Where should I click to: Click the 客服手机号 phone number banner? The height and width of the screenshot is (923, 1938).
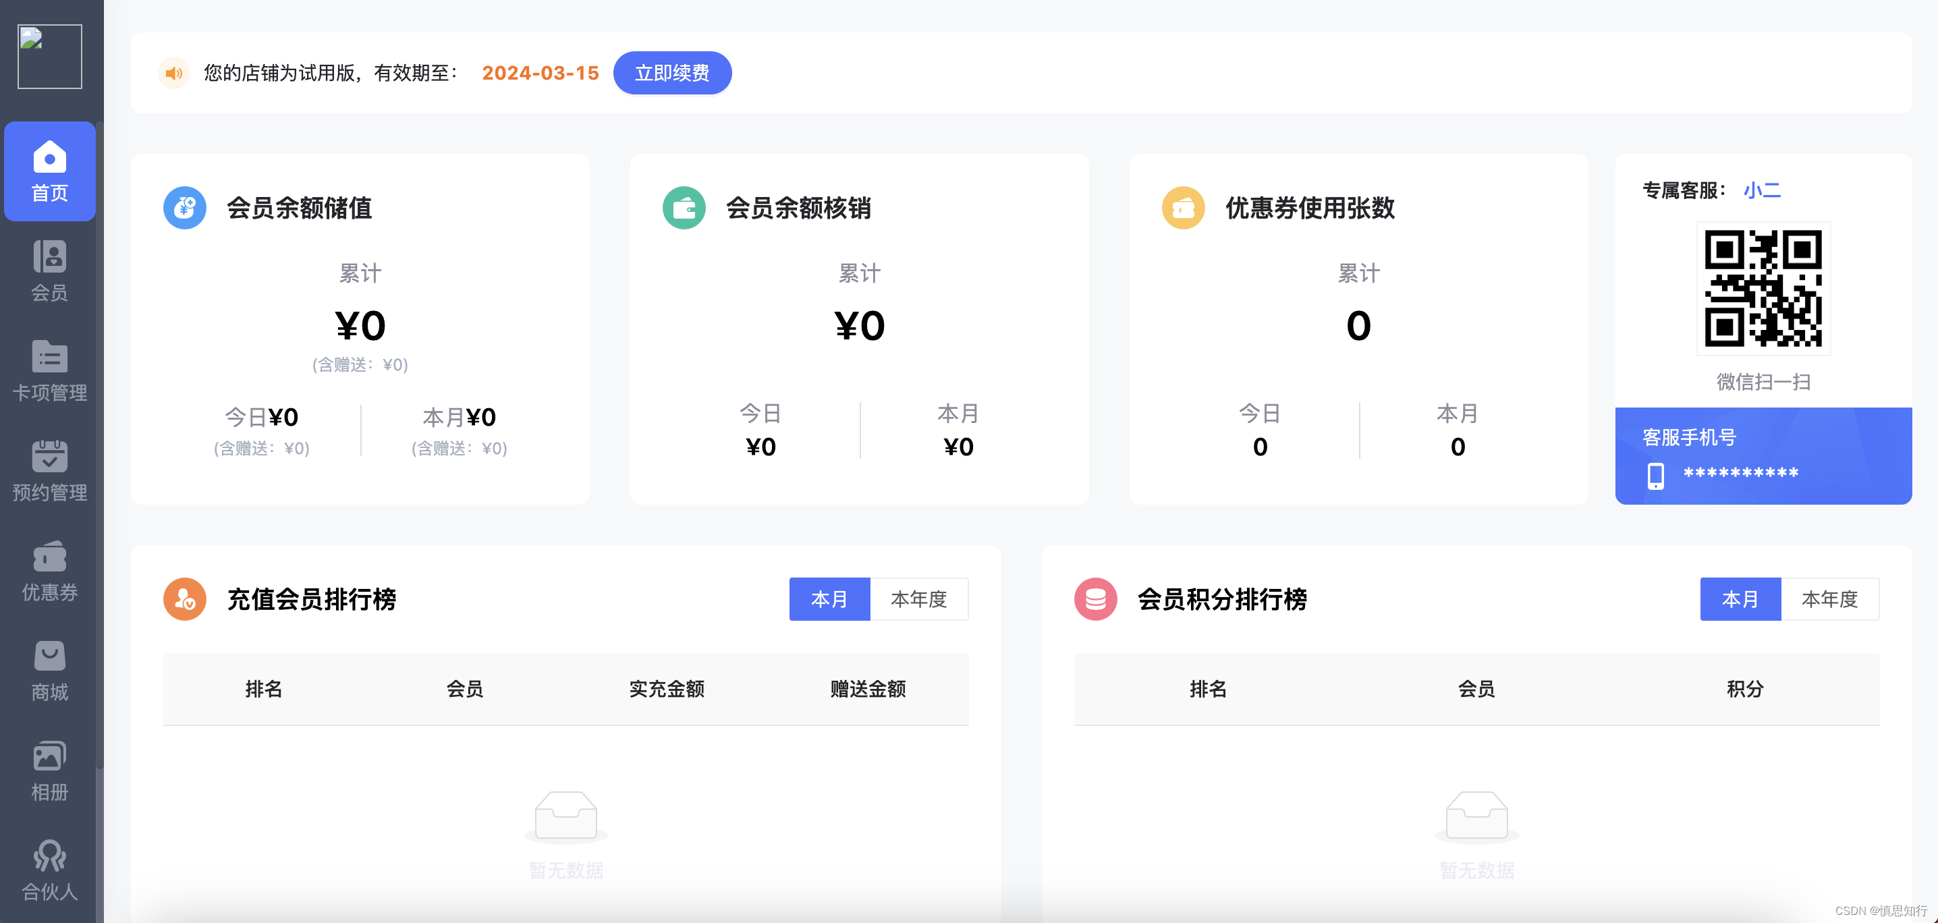(x=1763, y=456)
